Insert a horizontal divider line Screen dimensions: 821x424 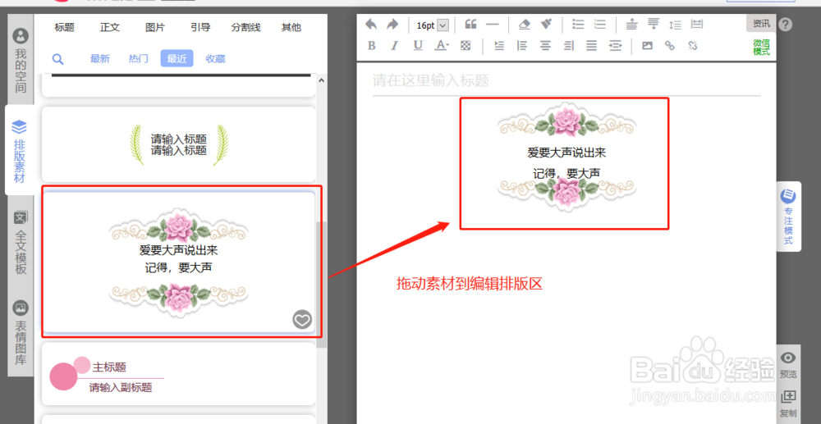[492, 24]
